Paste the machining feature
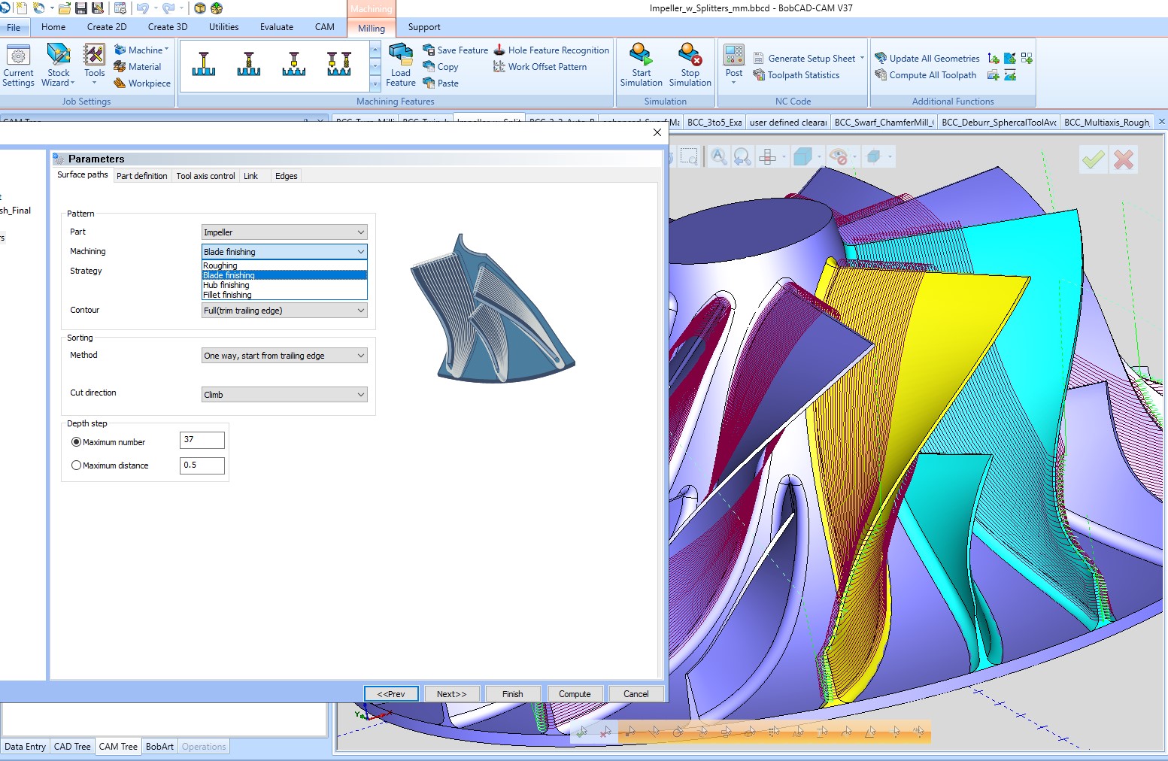The height and width of the screenshot is (761, 1168). pos(441,83)
